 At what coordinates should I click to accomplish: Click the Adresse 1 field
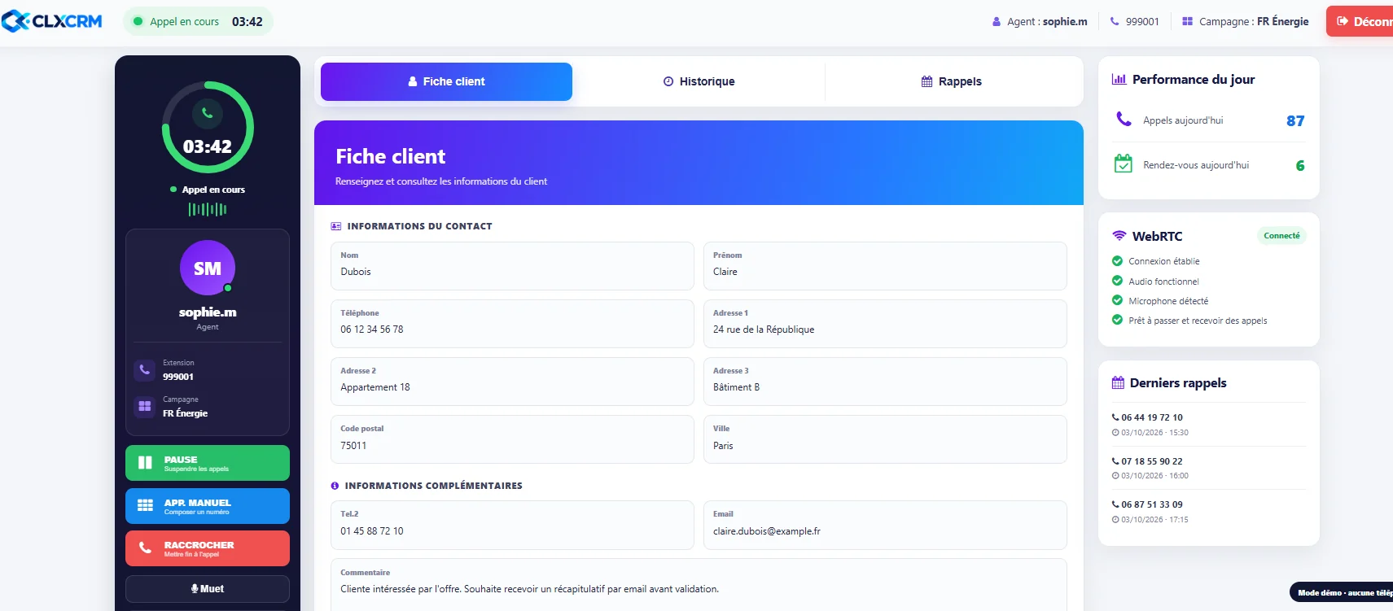pos(885,324)
